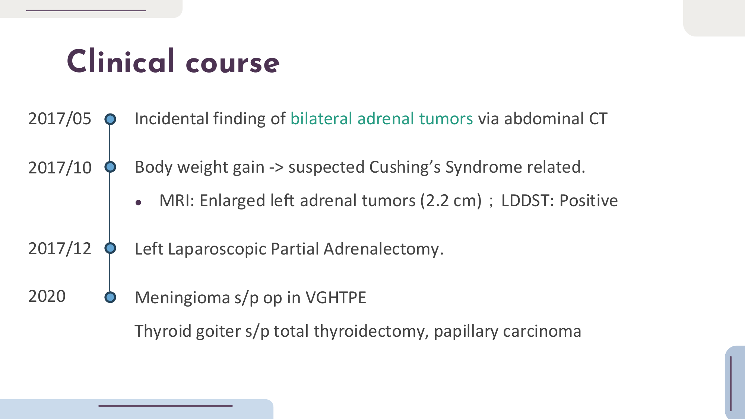Viewport: 745px width, 419px height.
Task: Click the 'Meningioma s/p op in VGHTPE' line
Action: pos(250,297)
